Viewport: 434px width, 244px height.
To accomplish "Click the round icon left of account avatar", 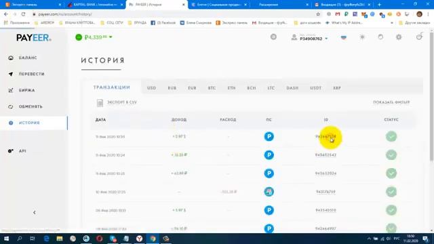I will [273, 37].
